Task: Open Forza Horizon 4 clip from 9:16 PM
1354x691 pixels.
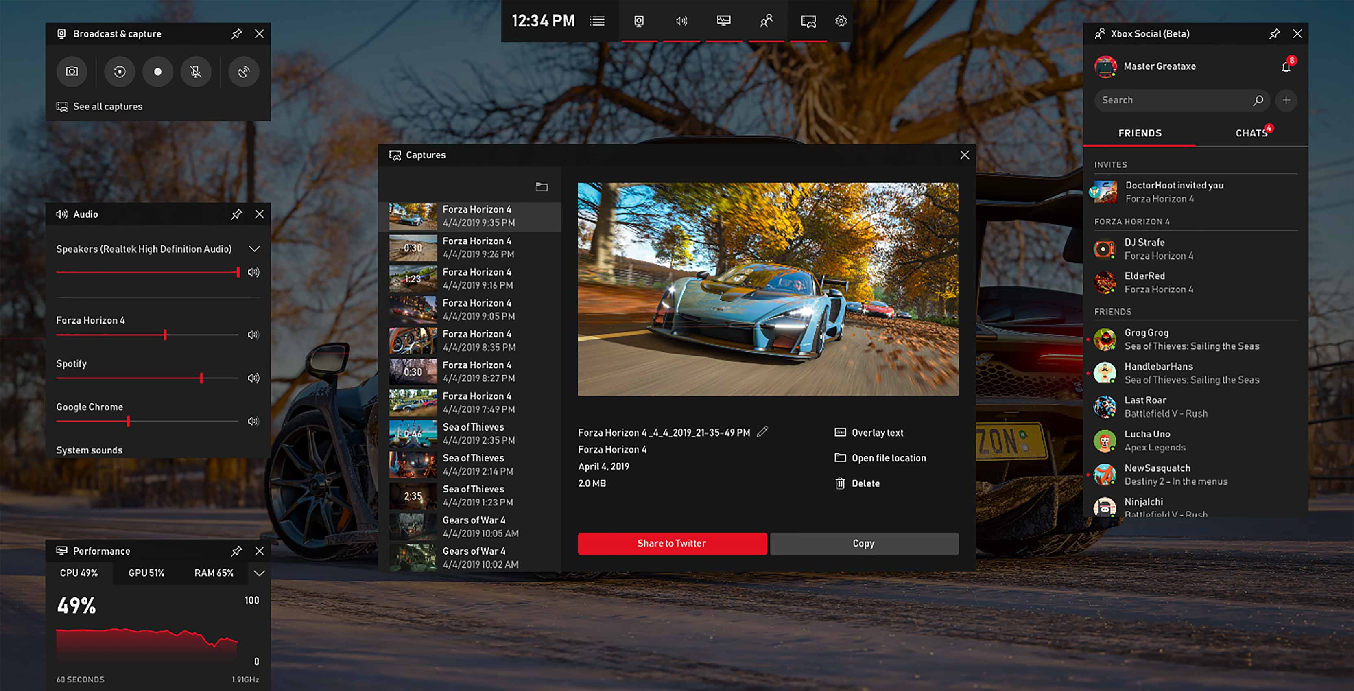Action: pos(470,278)
